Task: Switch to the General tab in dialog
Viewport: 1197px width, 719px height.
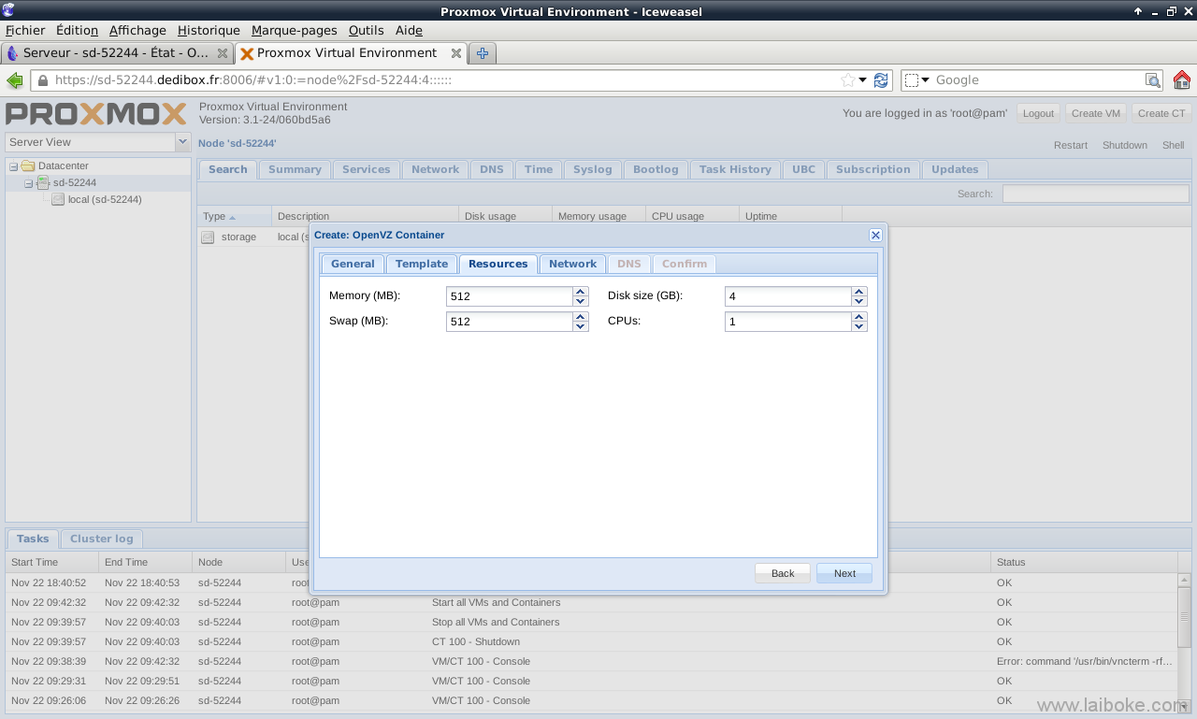Action: [x=353, y=264]
